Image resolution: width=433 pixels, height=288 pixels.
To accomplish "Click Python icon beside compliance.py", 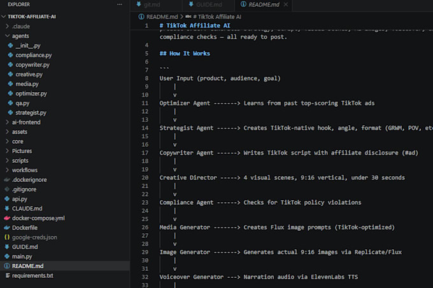I will coord(10,55).
